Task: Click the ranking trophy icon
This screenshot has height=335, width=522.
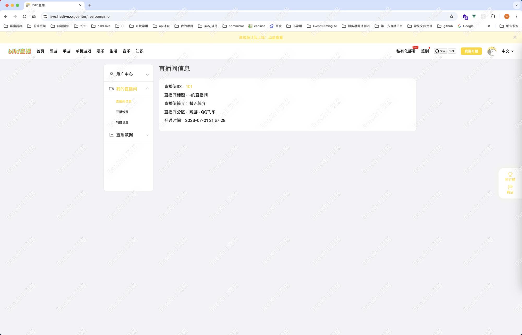Action: click(510, 175)
